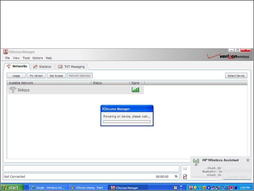Click the VZAccess Manager title bar icon
Image resolution: width=254 pixels, height=191 pixels.
pos(6,52)
